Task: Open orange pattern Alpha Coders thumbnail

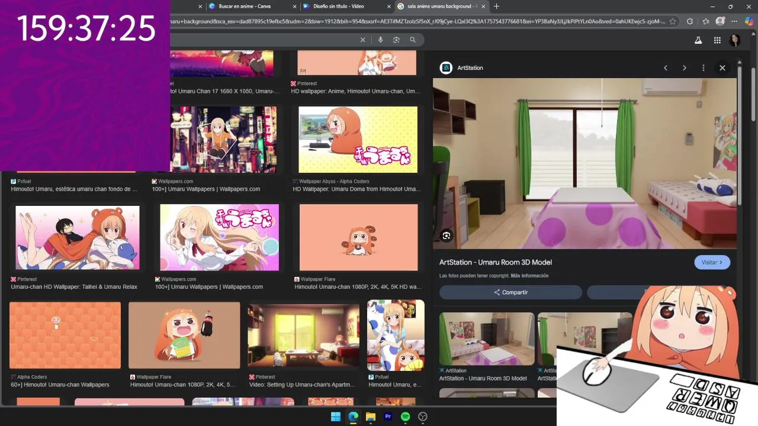Action: click(65, 335)
